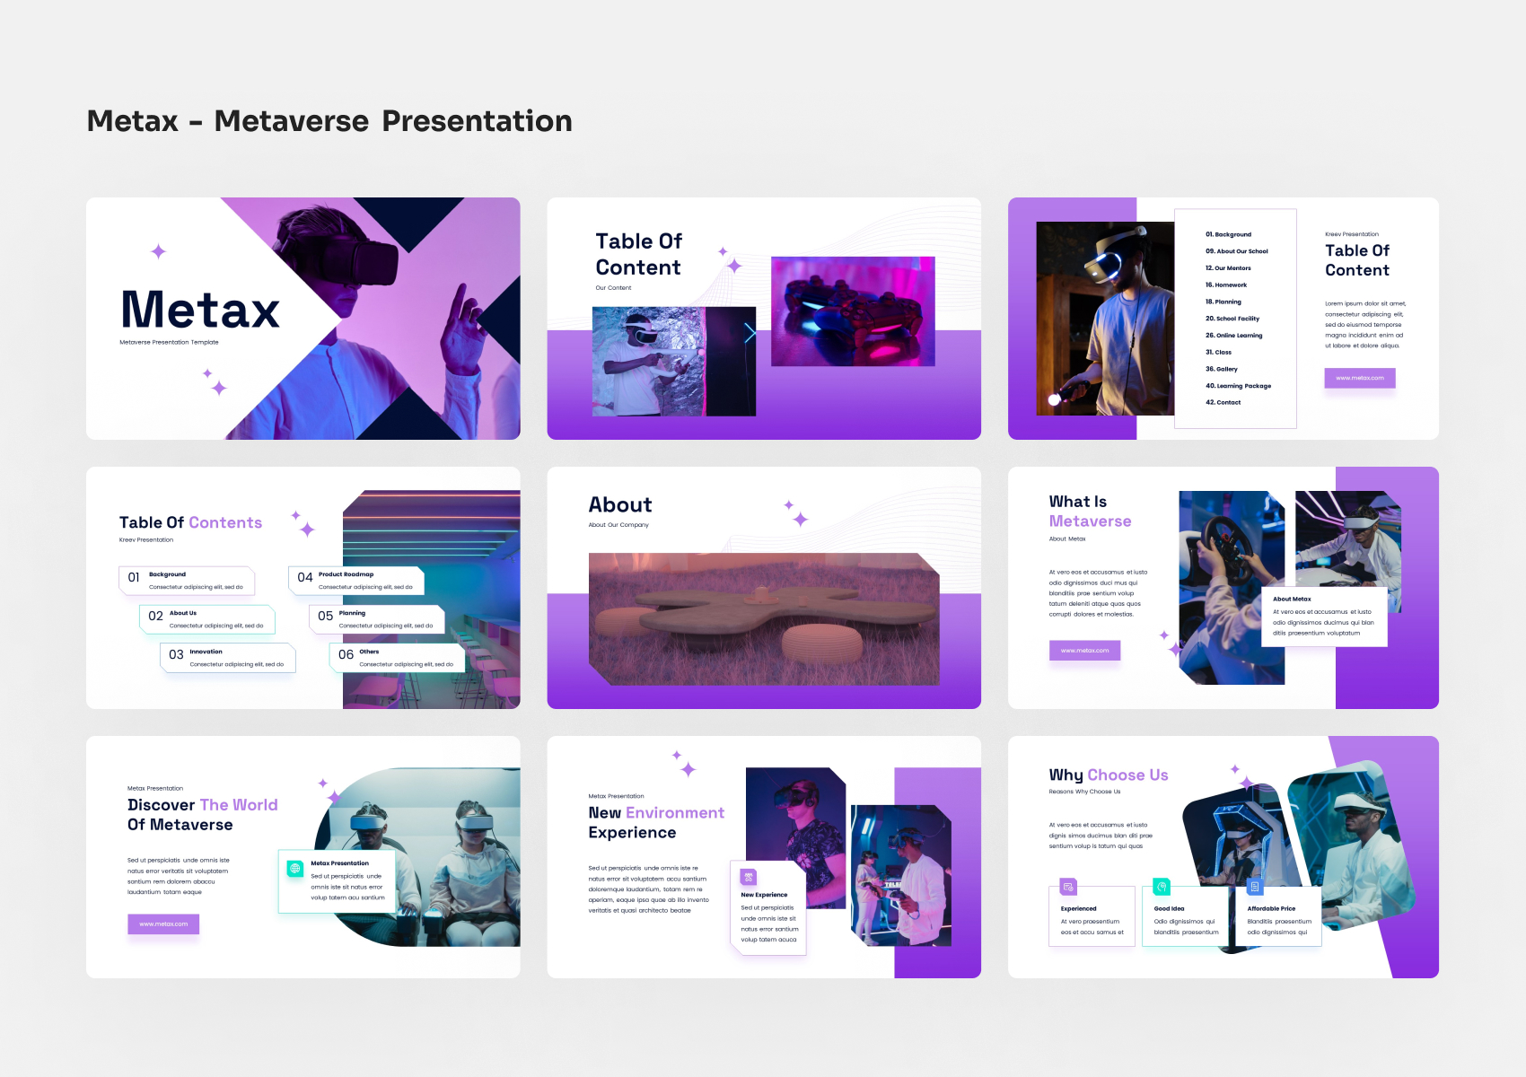
Task: Click the www.metax.com button on Discover slide
Action: point(163,924)
